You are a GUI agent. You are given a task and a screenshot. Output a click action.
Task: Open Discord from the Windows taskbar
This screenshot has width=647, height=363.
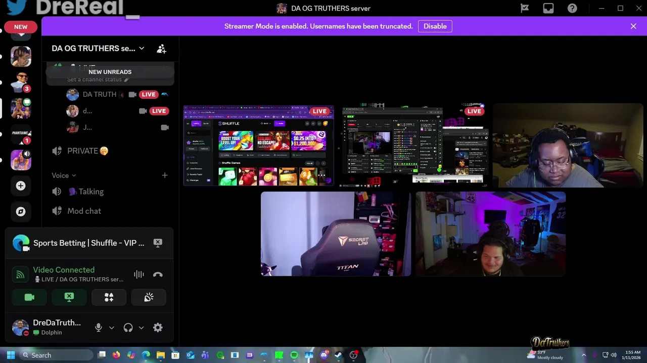(x=324, y=355)
